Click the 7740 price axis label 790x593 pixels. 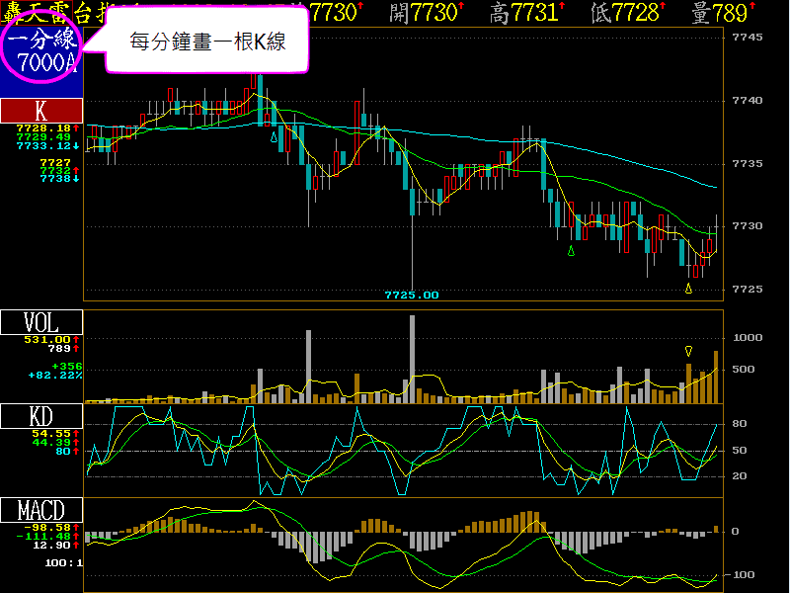coord(750,101)
